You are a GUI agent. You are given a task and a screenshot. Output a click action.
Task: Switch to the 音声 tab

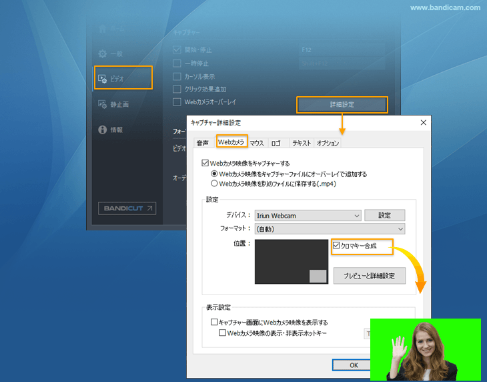[203, 143]
